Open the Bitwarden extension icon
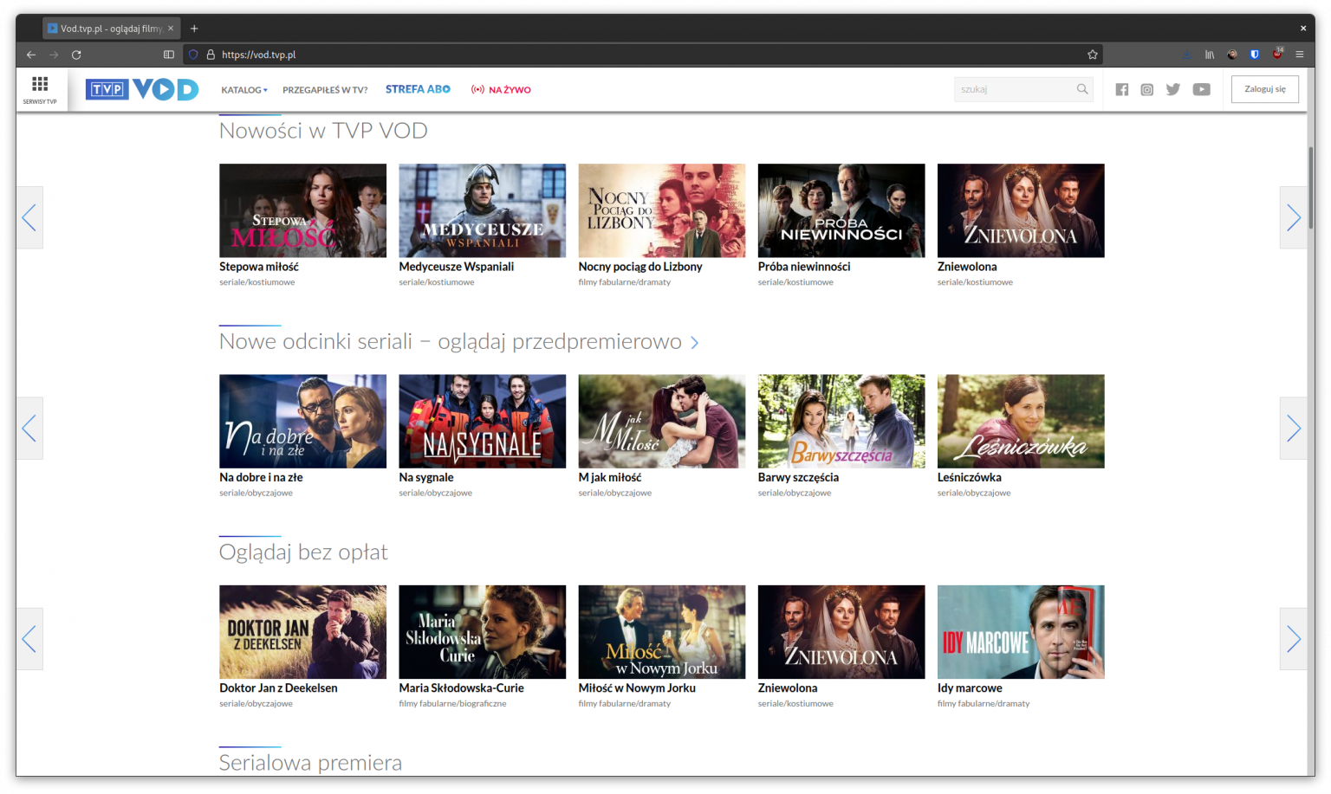Image resolution: width=1331 pixels, height=794 pixels. (1254, 55)
